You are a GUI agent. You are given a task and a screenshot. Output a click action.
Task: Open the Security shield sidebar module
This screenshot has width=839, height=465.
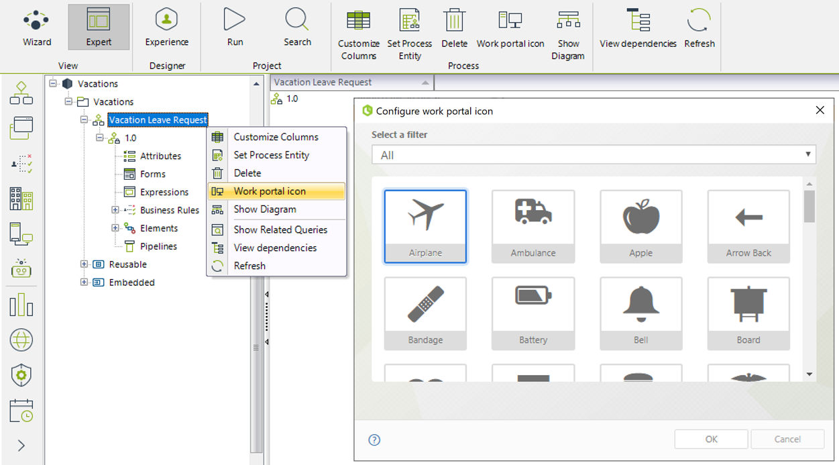(x=21, y=375)
